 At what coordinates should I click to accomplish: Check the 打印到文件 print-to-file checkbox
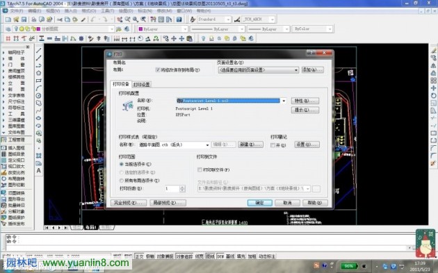click(x=200, y=169)
